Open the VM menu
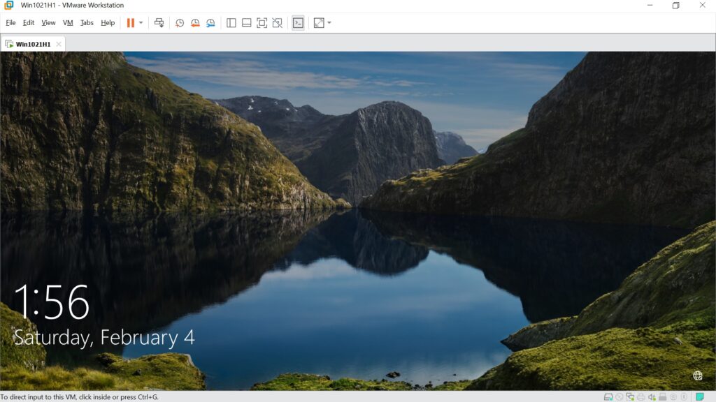Viewport: 716px width, 402px height. coord(68,23)
